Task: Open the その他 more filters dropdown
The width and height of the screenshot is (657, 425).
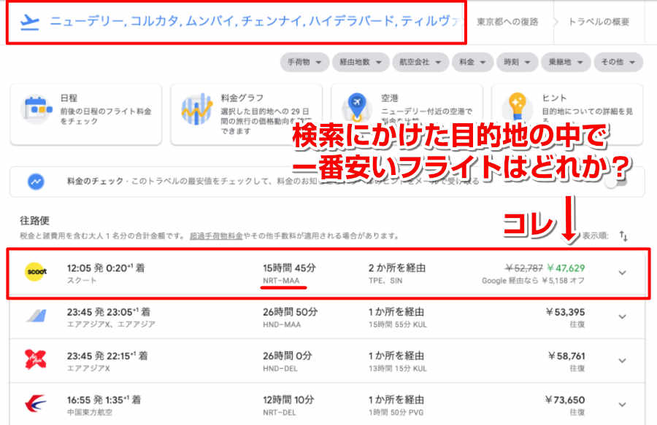Action: (618, 62)
